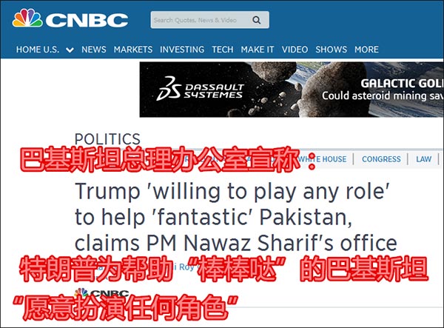The image size is (444, 328).
Task: Click the POLITICS section heading
Action: point(107,139)
